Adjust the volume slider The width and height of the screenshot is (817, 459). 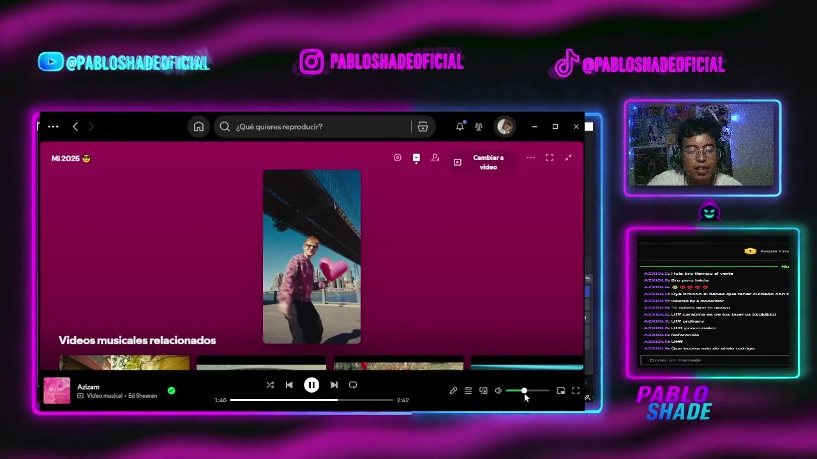point(527,391)
